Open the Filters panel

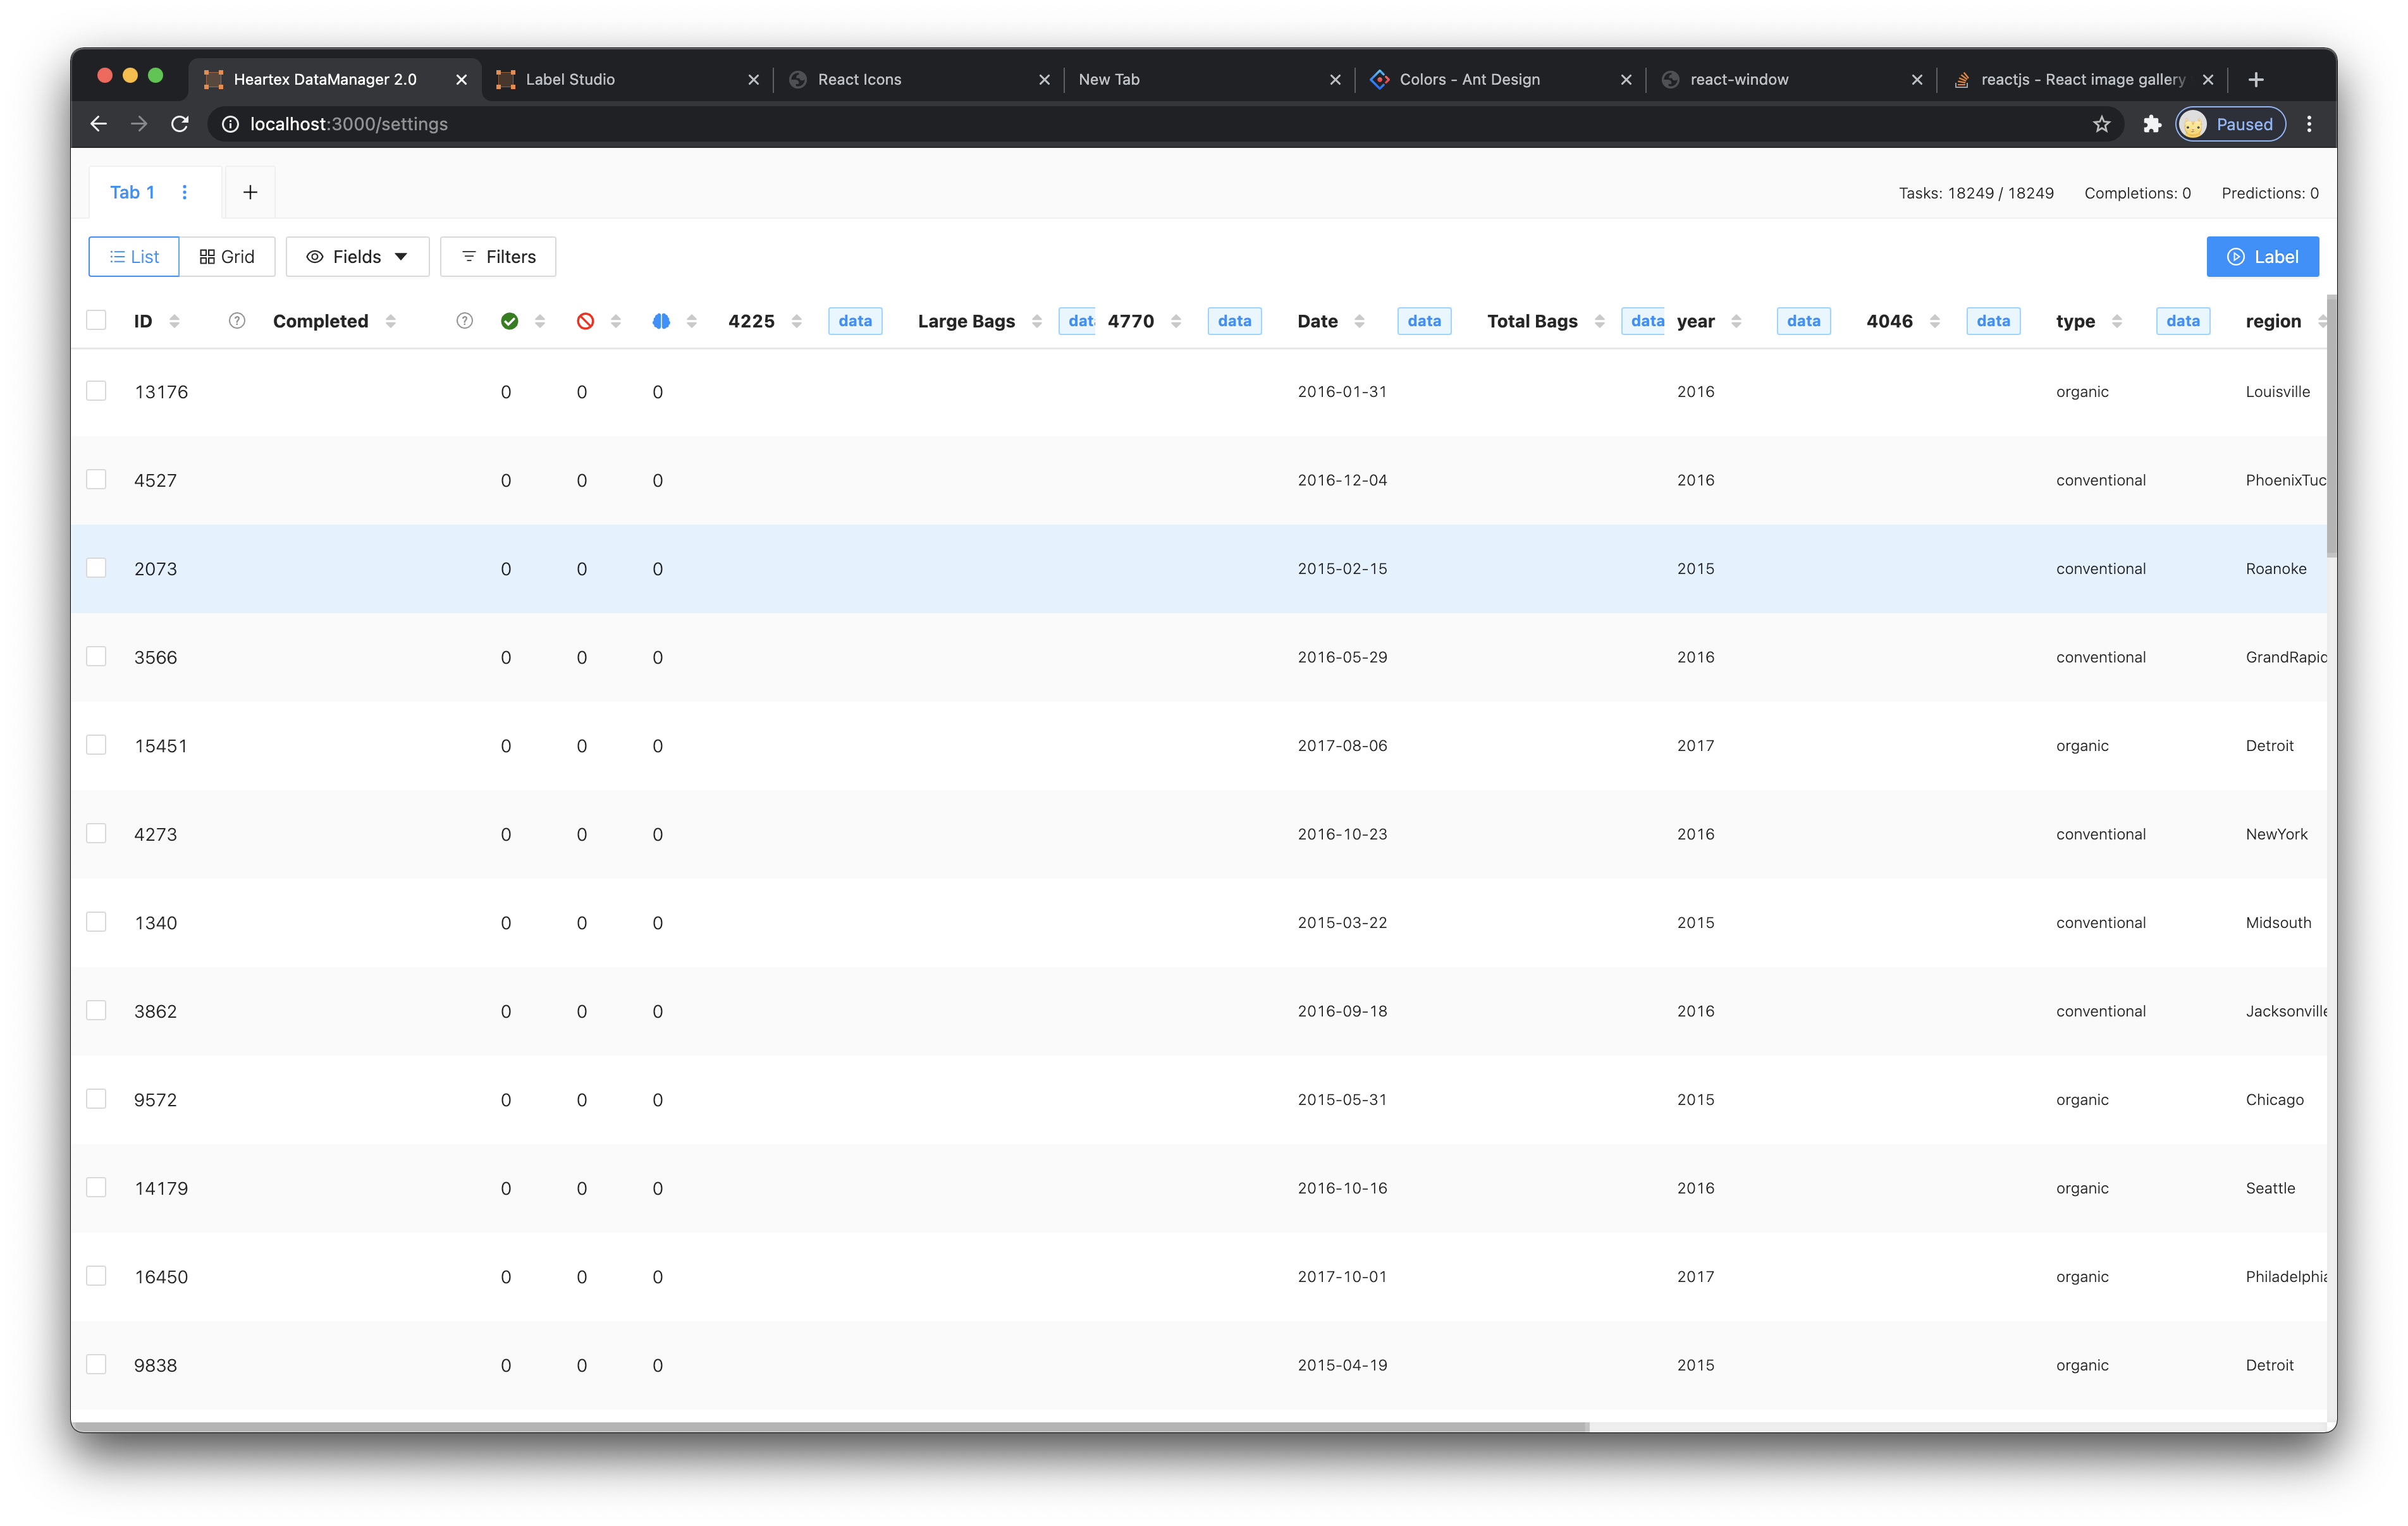(x=498, y=257)
